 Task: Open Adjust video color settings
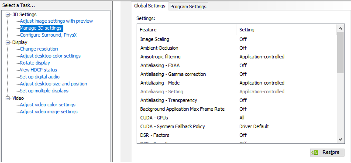click(x=48, y=105)
